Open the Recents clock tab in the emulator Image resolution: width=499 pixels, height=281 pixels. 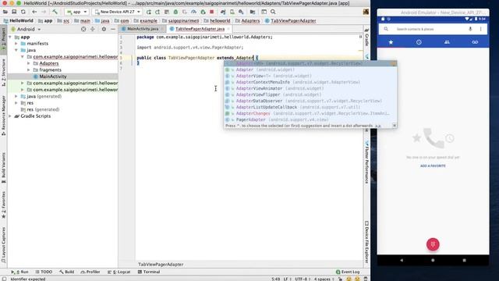tap(419, 42)
